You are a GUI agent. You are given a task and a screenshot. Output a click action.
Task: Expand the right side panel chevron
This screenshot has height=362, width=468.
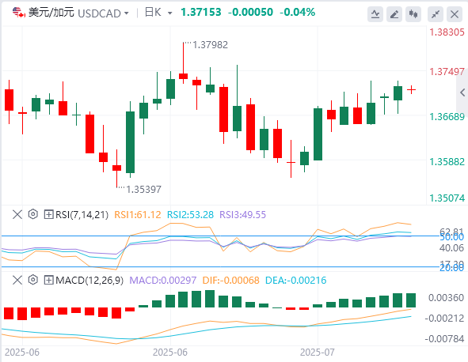(462, 92)
